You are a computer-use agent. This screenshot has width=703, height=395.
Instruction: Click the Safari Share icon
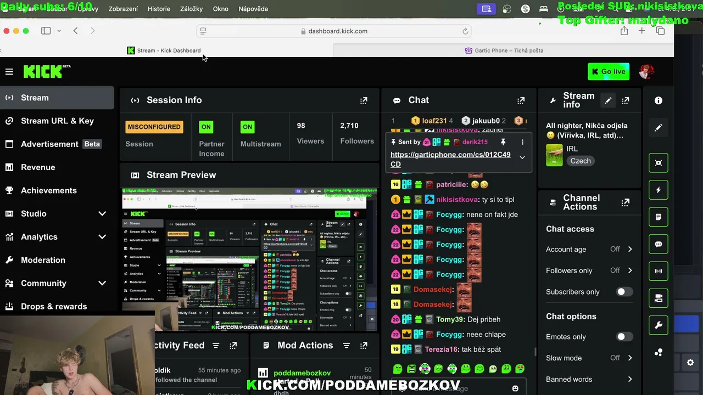624,31
